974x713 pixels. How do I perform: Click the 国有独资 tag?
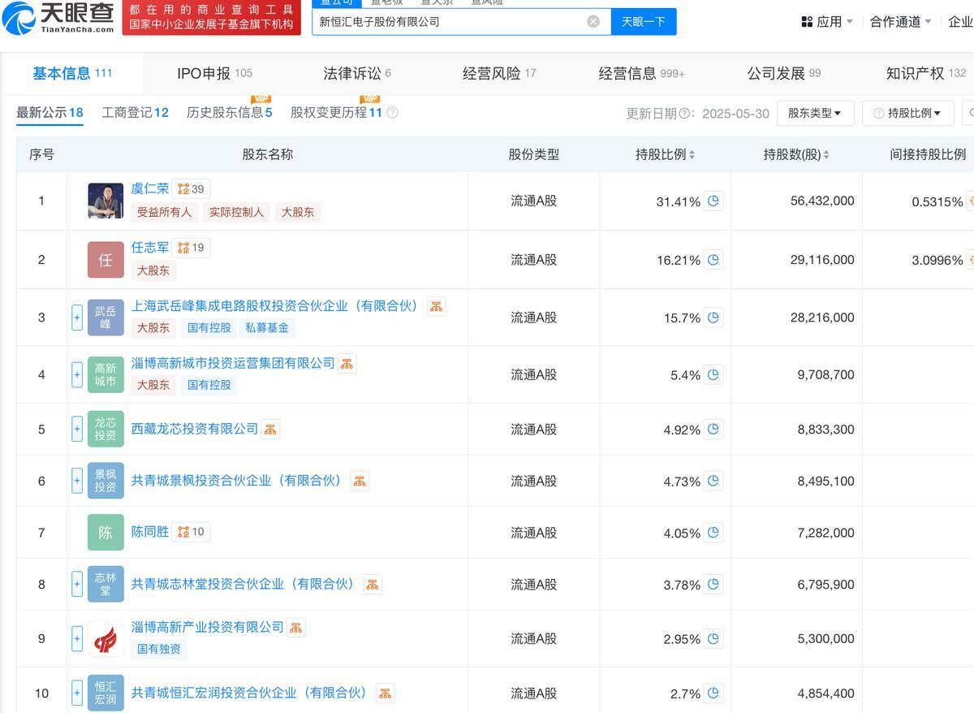tap(159, 650)
